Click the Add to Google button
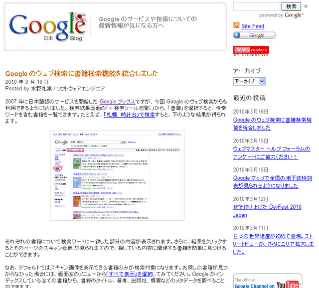319x288 pixels. click(254, 35)
